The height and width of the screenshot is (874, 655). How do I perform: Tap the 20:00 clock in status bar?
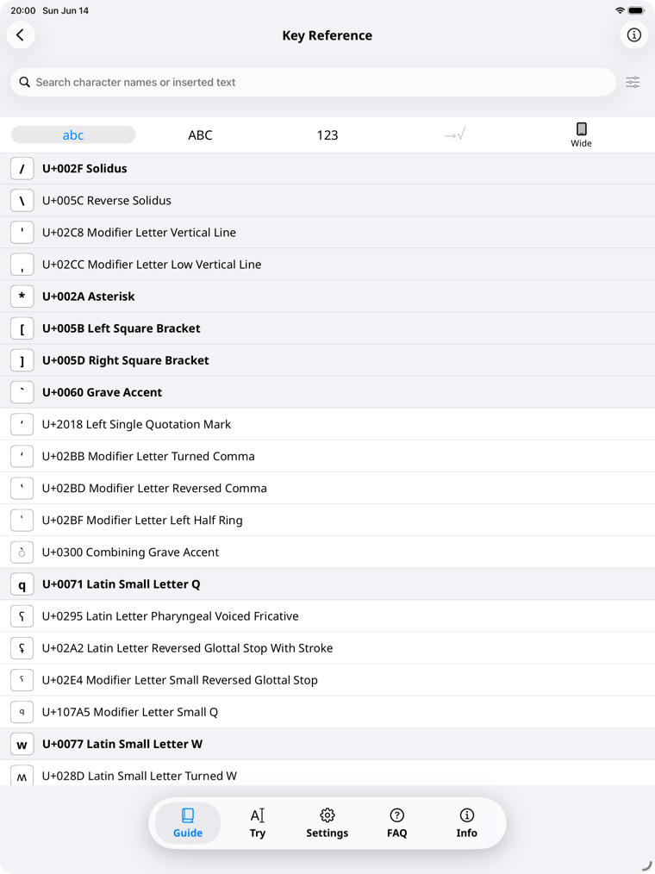tap(23, 10)
